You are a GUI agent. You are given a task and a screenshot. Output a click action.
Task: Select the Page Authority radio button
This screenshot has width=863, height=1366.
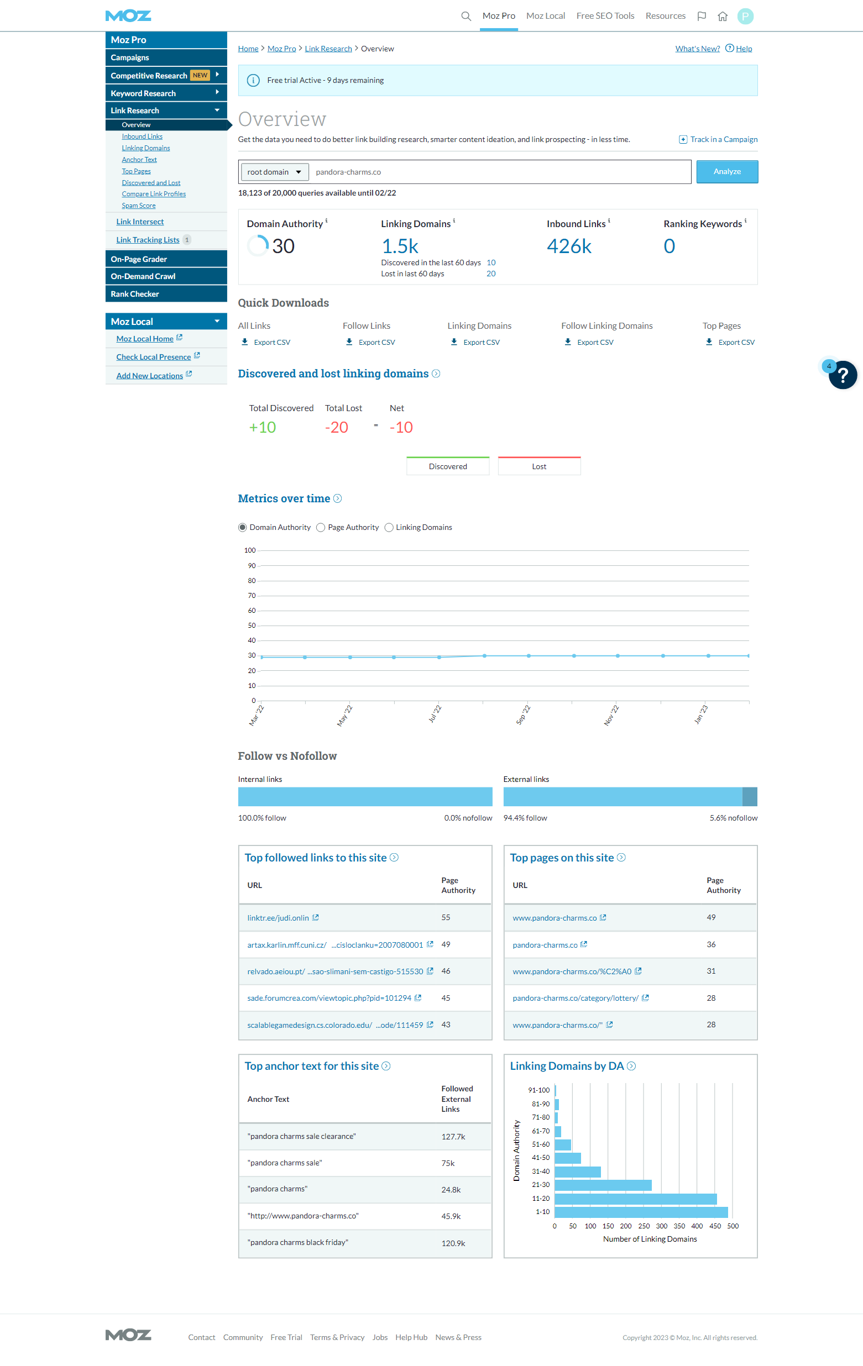[x=321, y=528]
